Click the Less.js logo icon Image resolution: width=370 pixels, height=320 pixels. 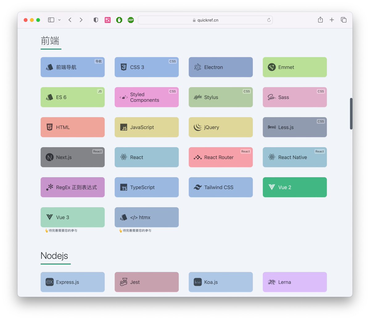click(x=272, y=127)
